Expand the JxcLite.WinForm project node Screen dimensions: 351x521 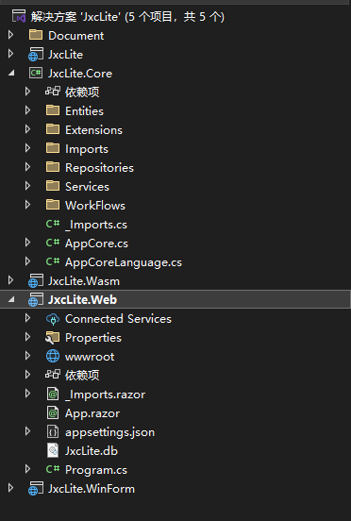[x=11, y=488]
